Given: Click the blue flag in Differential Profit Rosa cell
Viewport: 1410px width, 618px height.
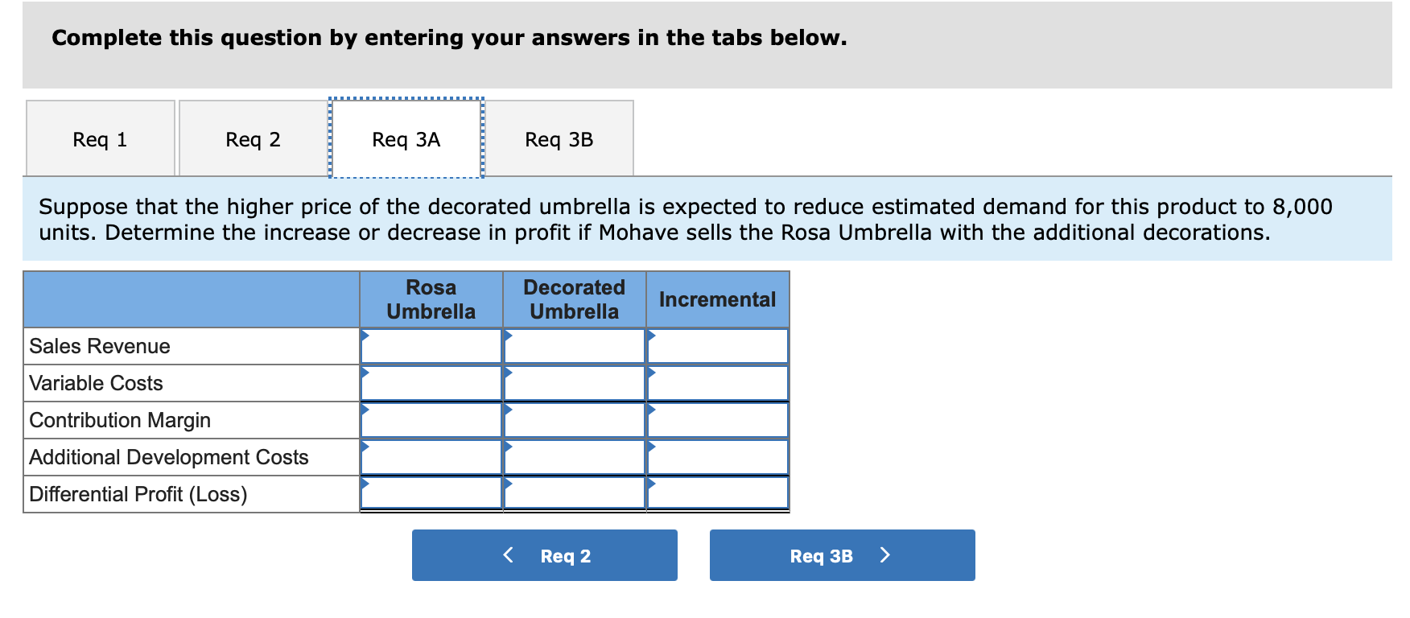Looking at the screenshot, I should 366,484.
